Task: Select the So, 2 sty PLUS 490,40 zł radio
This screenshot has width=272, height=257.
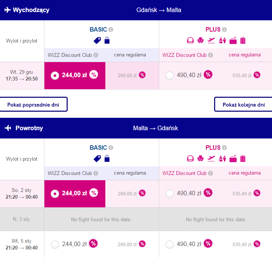Action: pos(169,194)
